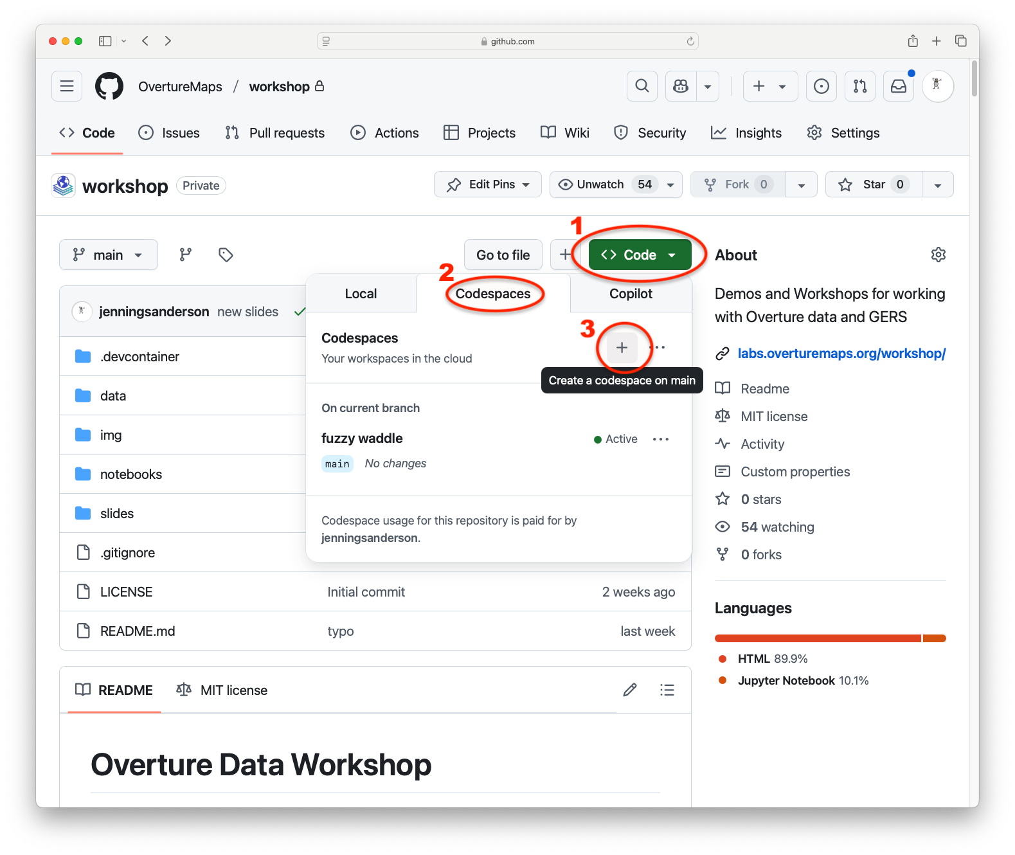1015x855 pixels.
Task: Open the About settings gear icon
Action: tap(938, 255)
